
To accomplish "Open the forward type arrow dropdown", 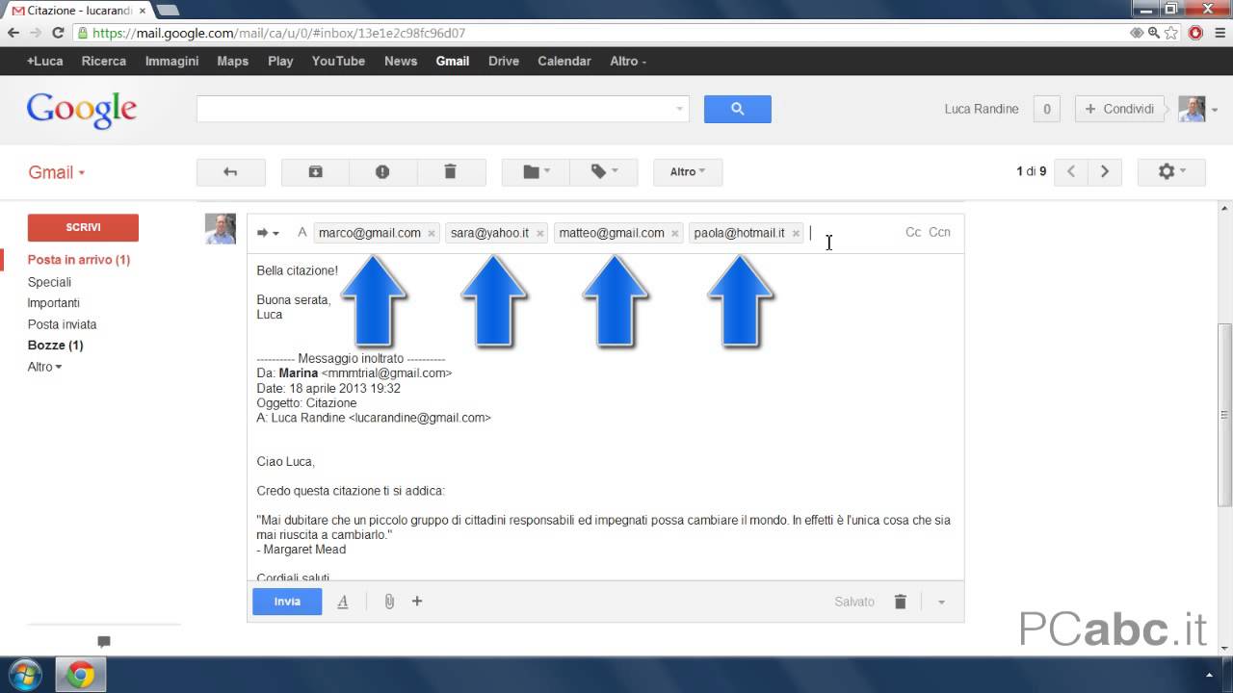I will coord(268,233).
